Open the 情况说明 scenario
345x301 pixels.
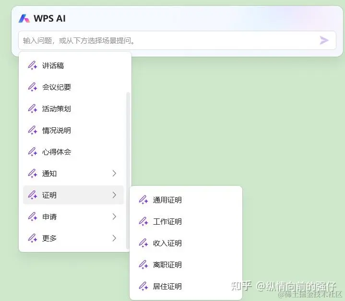[x=57, y=131]
